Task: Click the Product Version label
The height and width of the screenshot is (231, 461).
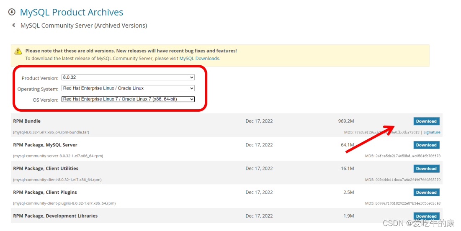Action: 40,78
